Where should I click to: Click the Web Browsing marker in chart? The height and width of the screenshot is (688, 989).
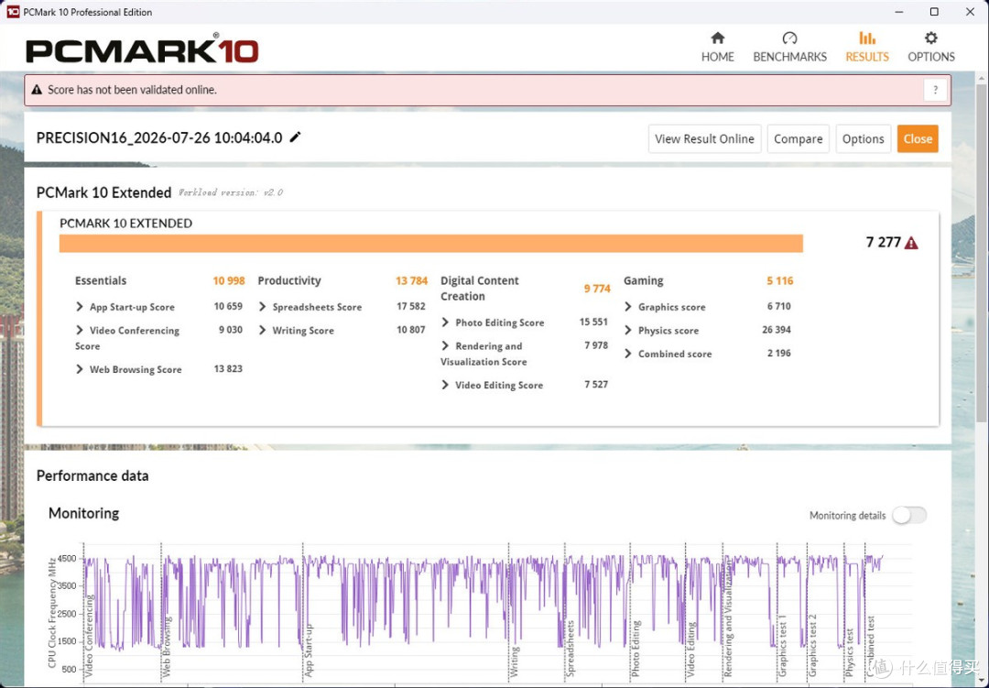(167, 647)
